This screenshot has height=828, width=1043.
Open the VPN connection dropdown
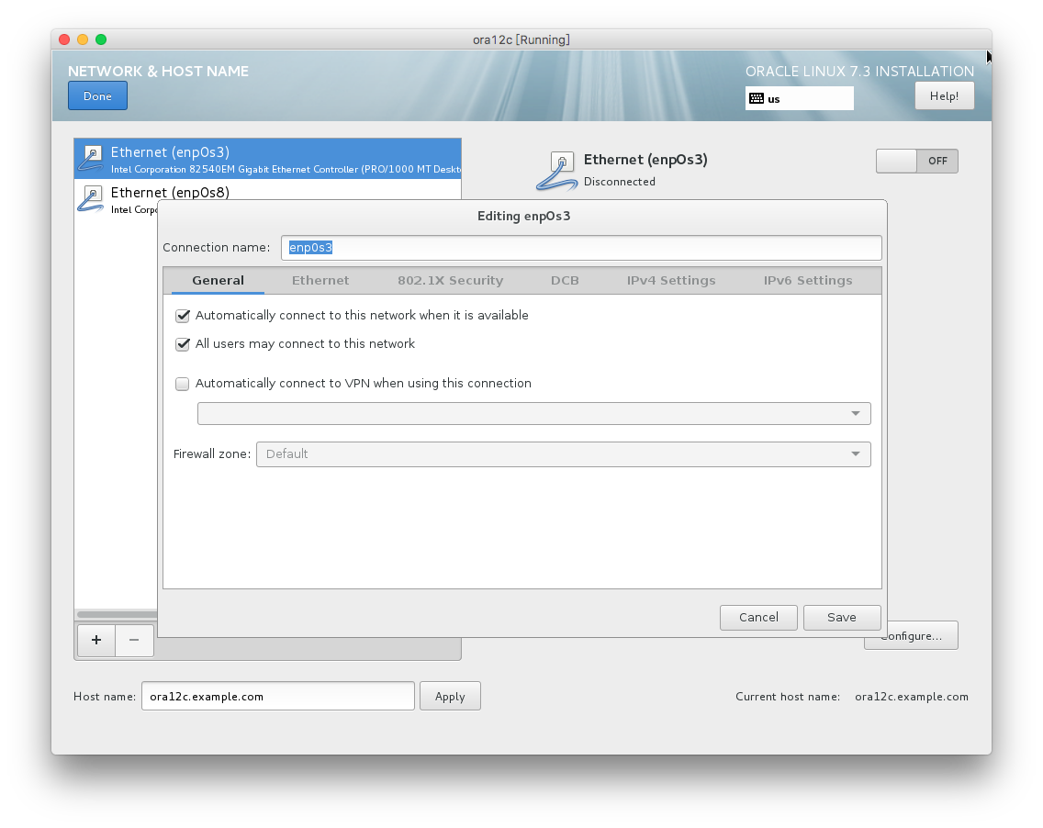533,413
